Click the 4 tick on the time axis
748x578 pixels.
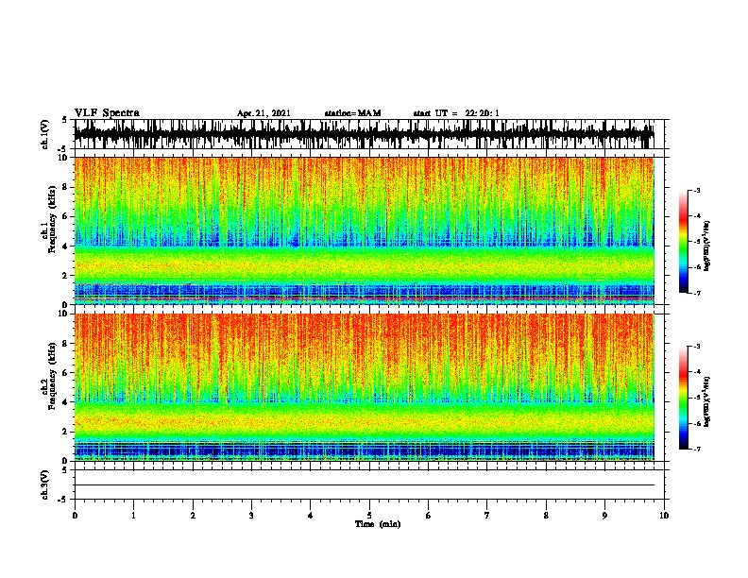[x=311, y=516]
